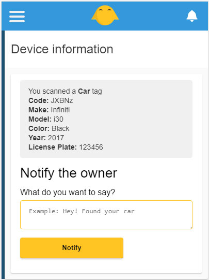Click the License Plate label

[x=53, y=147]
